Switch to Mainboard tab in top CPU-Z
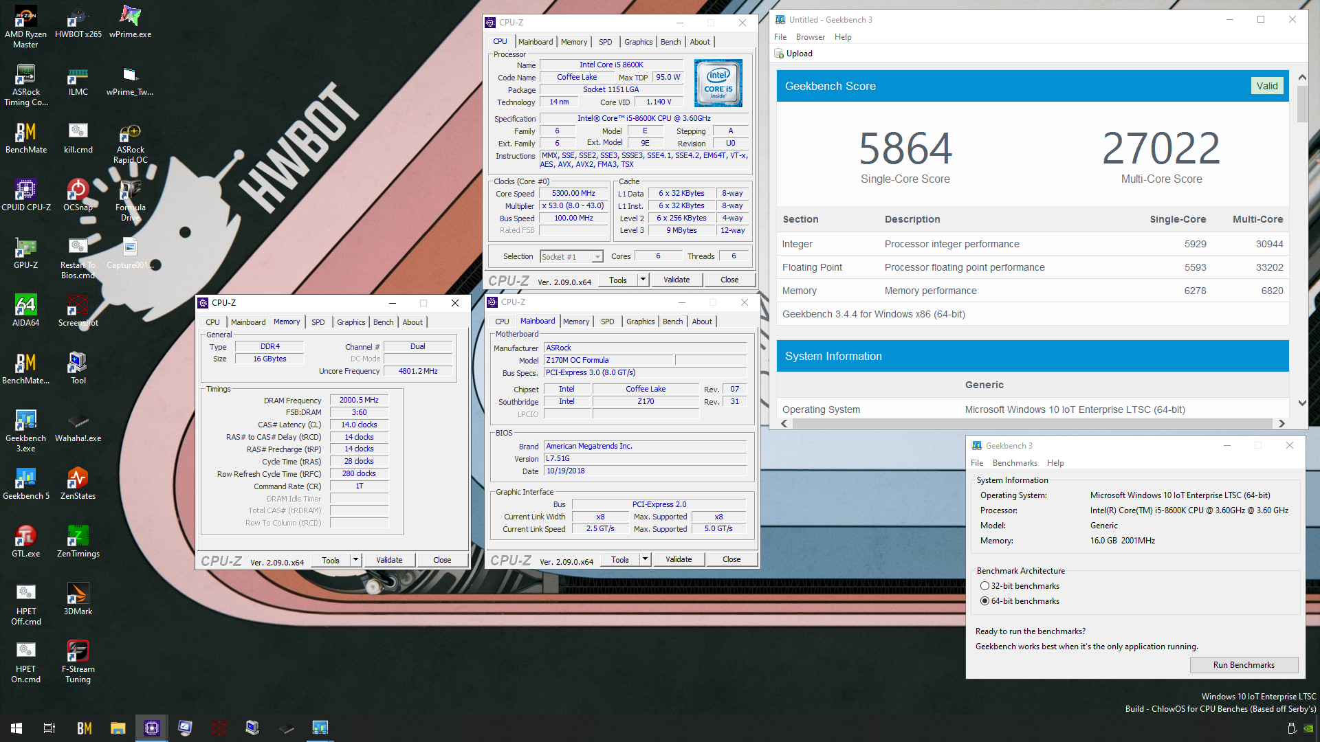 (x=536, y=42)
